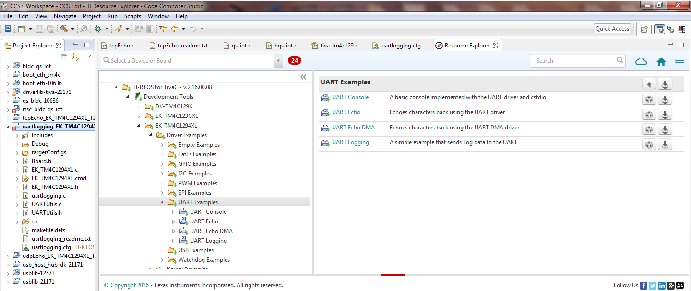Click the magnifier search toolbar icon
This screenshot has width=691, height=291.
pyautogui.click(x=83, y=29)
